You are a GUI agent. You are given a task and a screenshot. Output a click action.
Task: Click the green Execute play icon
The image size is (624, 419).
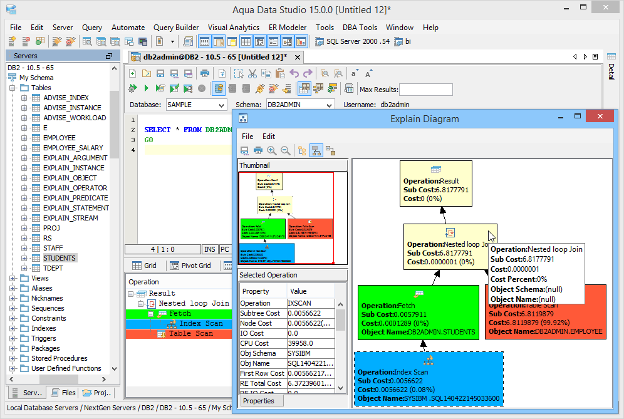tap(147, 88)
